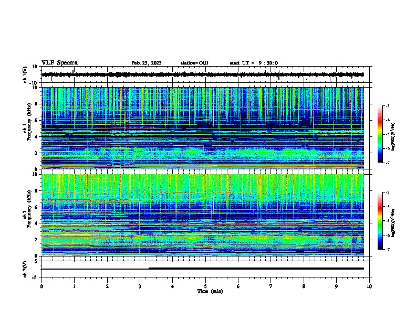This screenshot has height=321, width=416.
Task: Click the 6 tick on Time axis
Action: coord(238,286)
